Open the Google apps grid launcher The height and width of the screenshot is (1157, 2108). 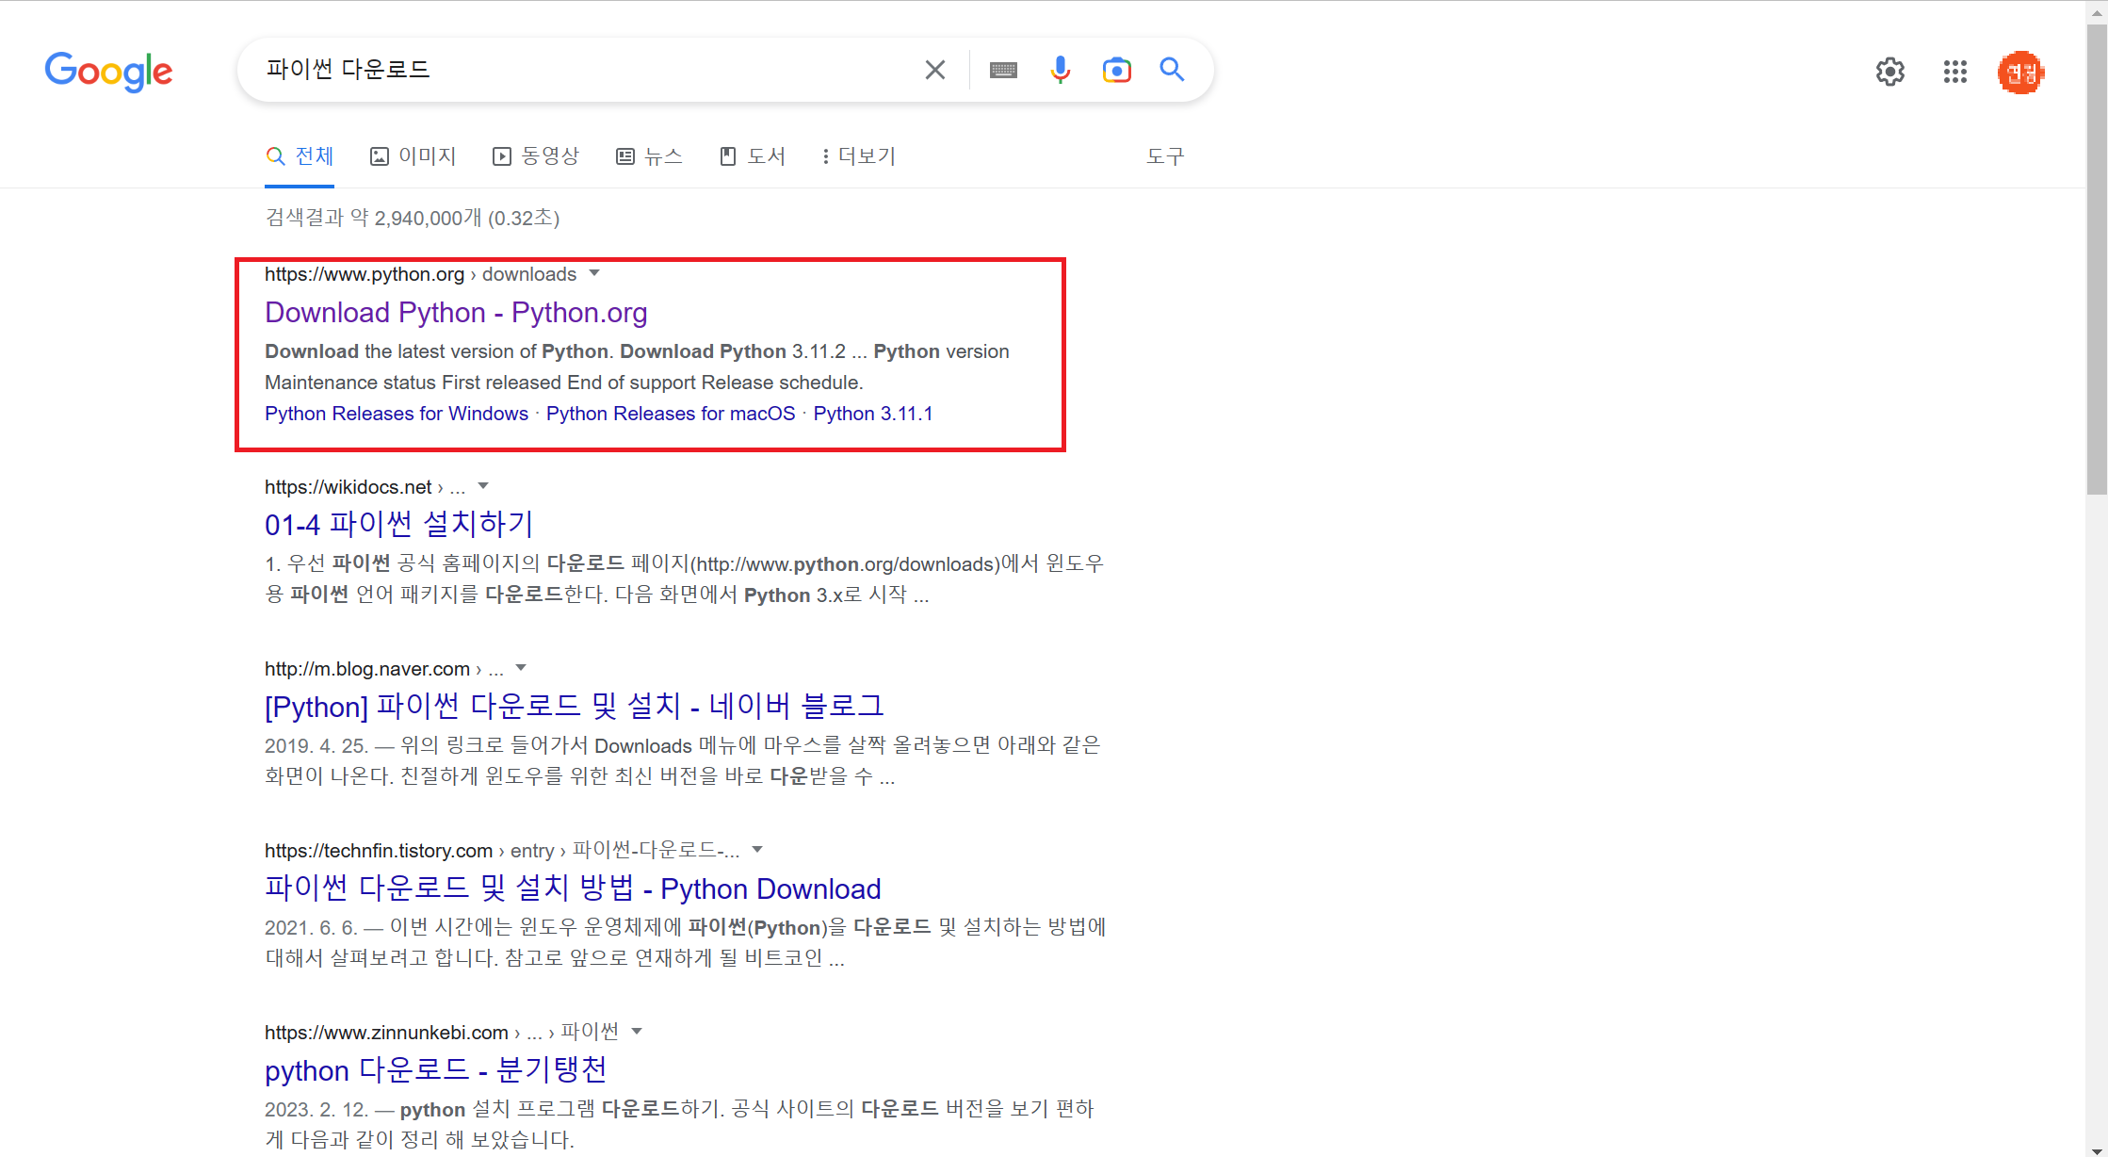(x=1954, y=72)
